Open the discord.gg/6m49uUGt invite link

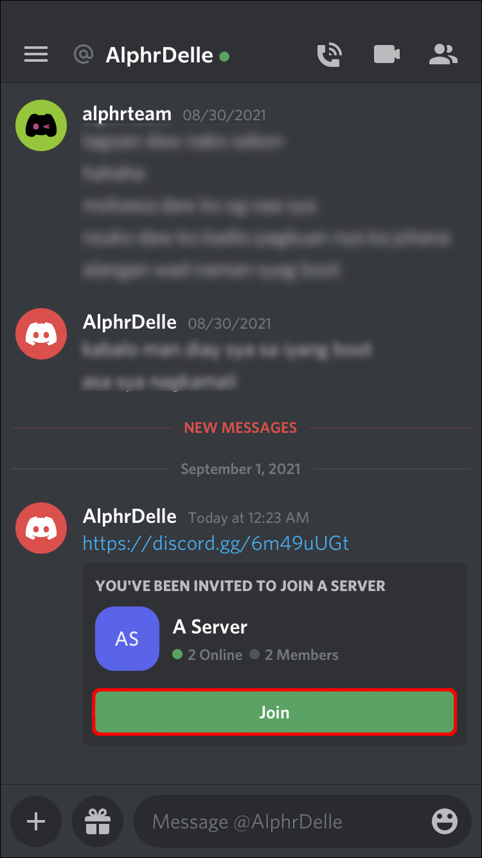pyautogui.click(x=216, y=543)
